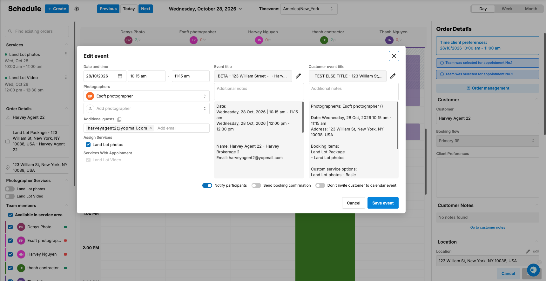Uncheck Available in service area
This screenshot has height=281, width=546.
point(10,215)
